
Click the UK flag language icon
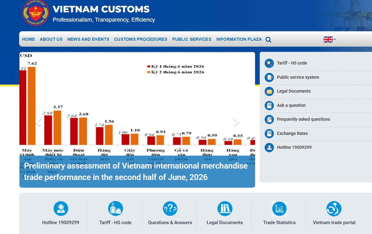click(x=328, y=39)
